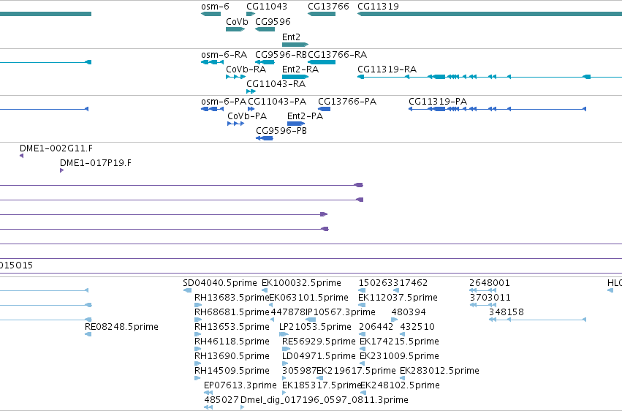Click the RH13653.5prime EST label
Viewport: 622px width, 411px height.
pos(232,327)
